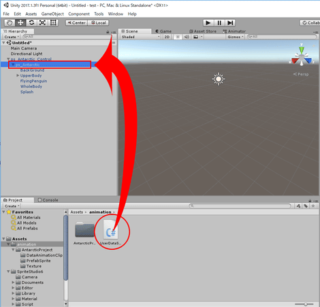Select BackGround object in Hierarchy
Image resolution: width=320 pixels, height=307 pixels.
(x=32, y=70)
